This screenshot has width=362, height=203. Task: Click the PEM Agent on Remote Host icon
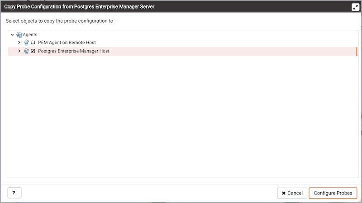click(x=26, y=43)
